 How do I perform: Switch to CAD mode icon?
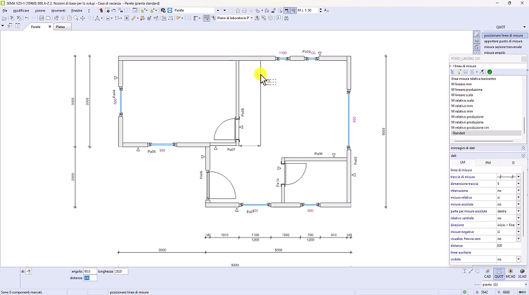click(487, 273)
